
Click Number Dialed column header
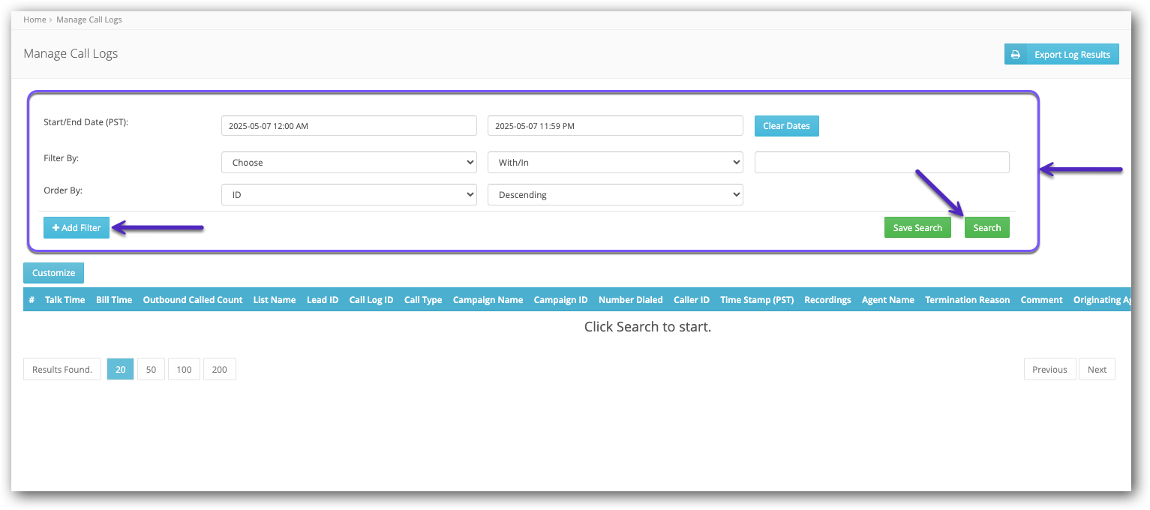click(631, 300)
